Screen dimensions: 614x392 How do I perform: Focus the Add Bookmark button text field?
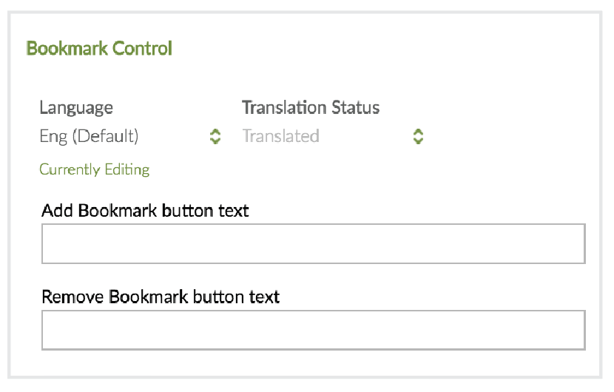point(313,243)
